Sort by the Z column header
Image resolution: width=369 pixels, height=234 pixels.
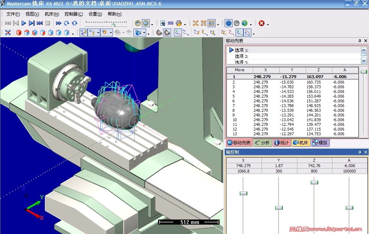319,70
